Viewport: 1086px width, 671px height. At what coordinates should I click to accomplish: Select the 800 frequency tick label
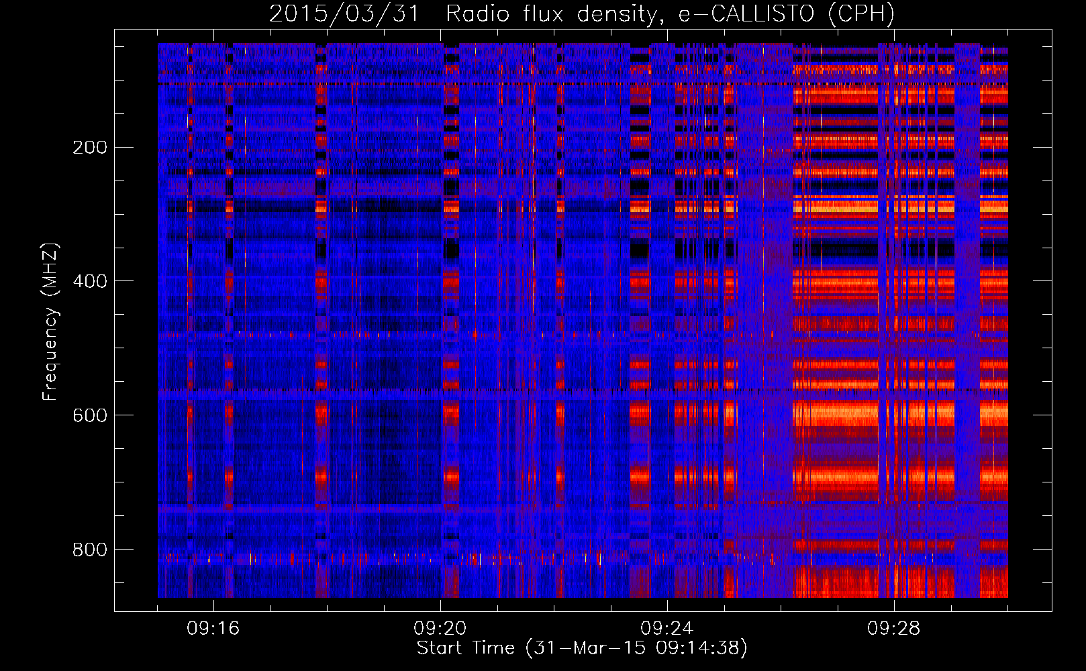(90, 550)
